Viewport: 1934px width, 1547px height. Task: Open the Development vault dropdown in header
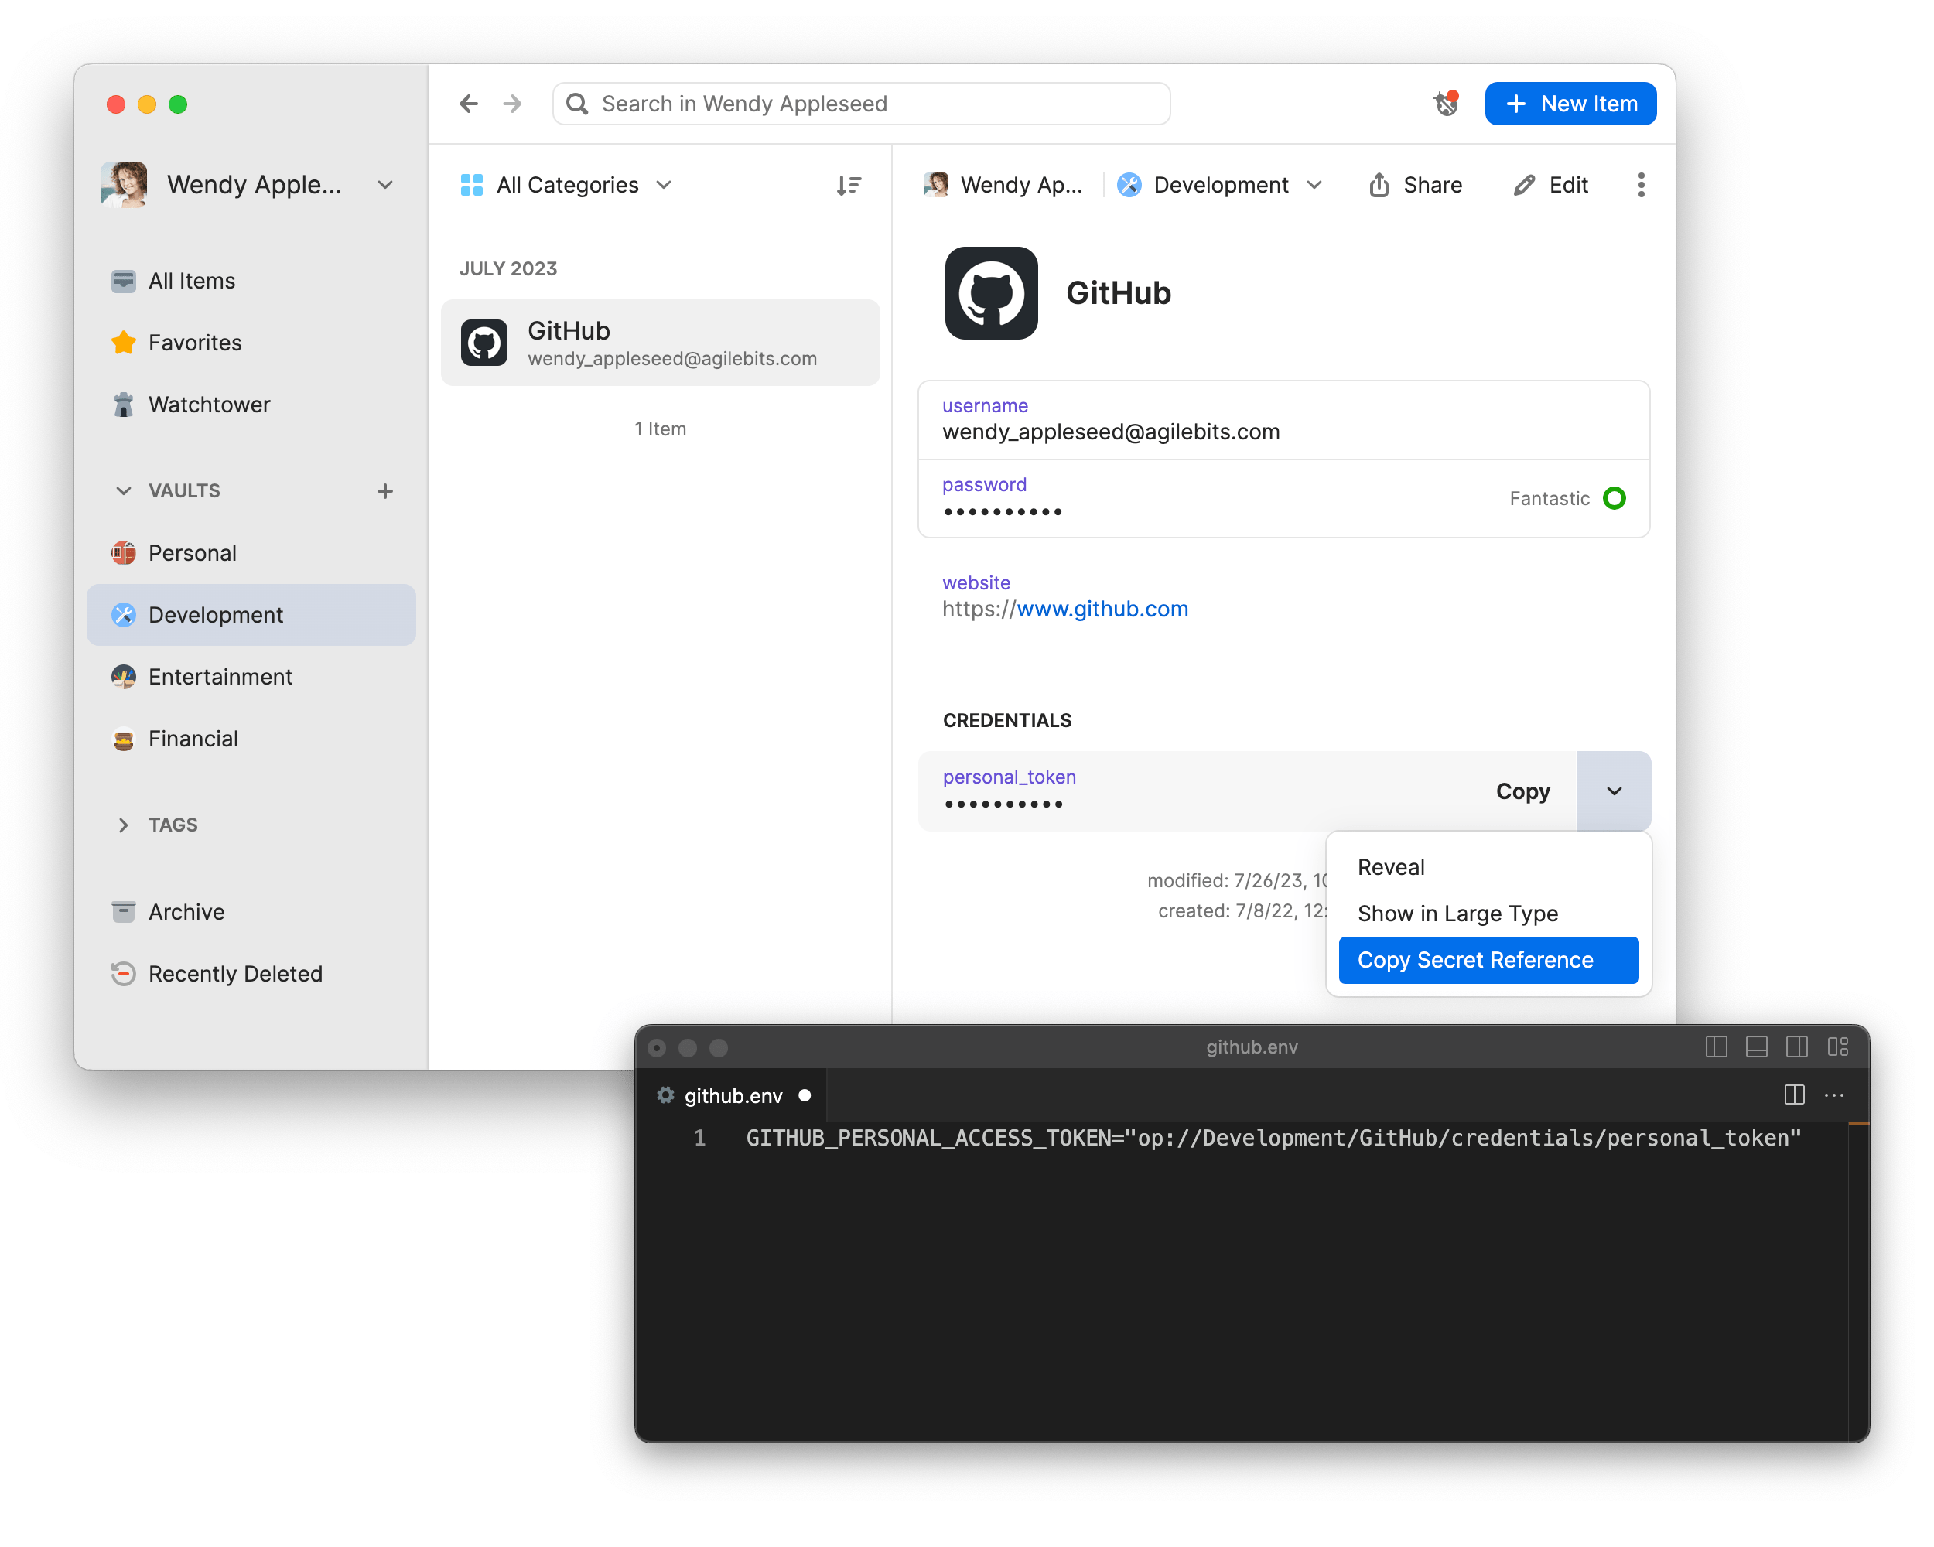click(1220, 185)
